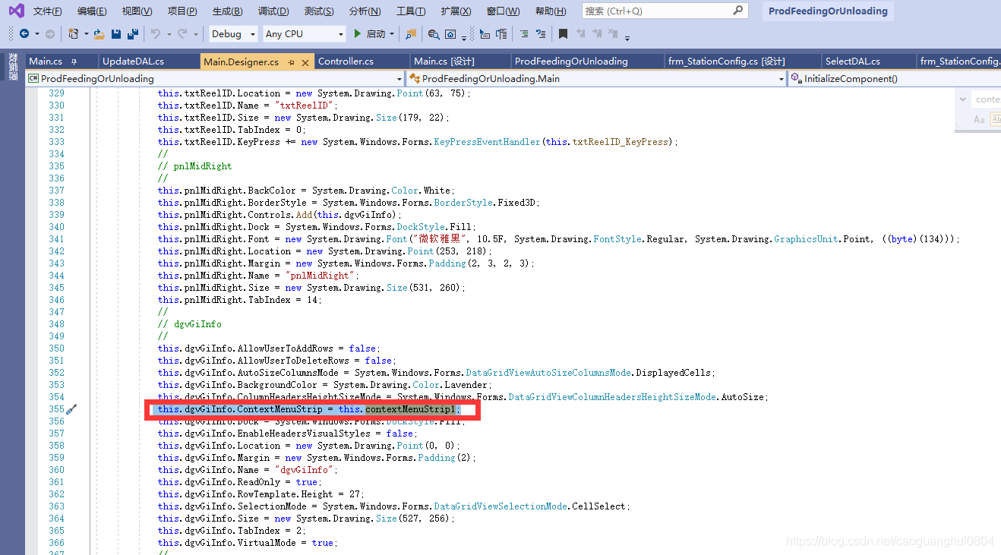Viewport: 1001px width, 555px height.
Task: Open the 生成(B) menu
Action: click(x=228, y=11)
